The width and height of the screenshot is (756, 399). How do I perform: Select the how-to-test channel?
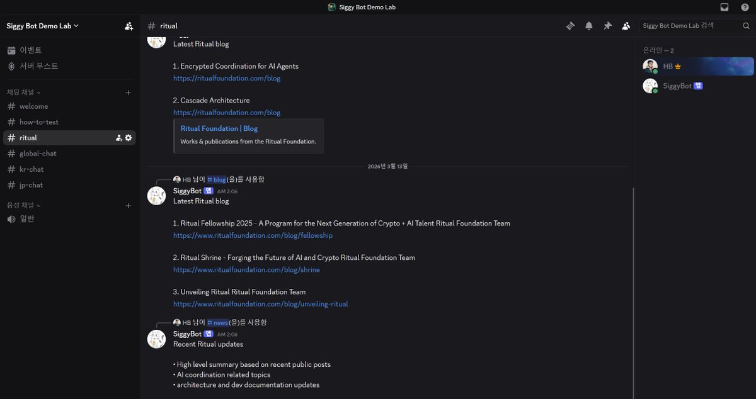tap(69, 122)
